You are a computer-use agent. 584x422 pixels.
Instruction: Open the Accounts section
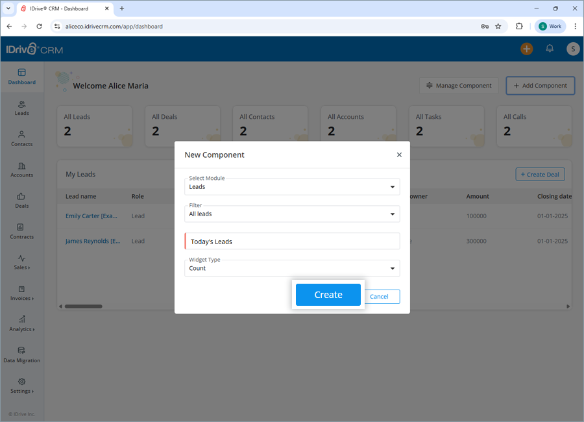click(21, 170)
